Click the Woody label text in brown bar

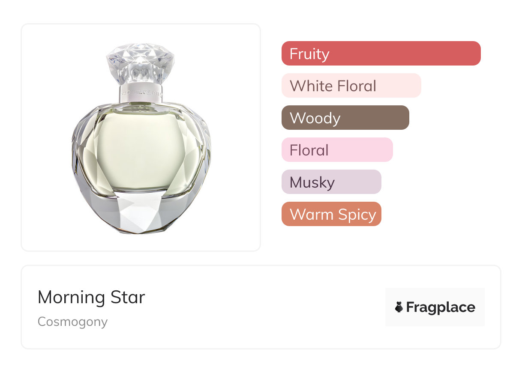click(x=315, y=118)
